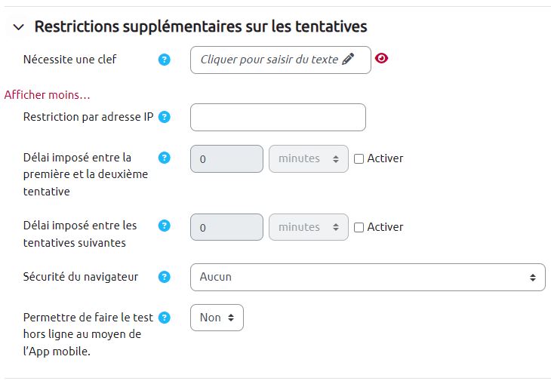The width and height of the screenshot is (551, 384).
Task: Click pencil icon in the key field
Action: point(347,60)
